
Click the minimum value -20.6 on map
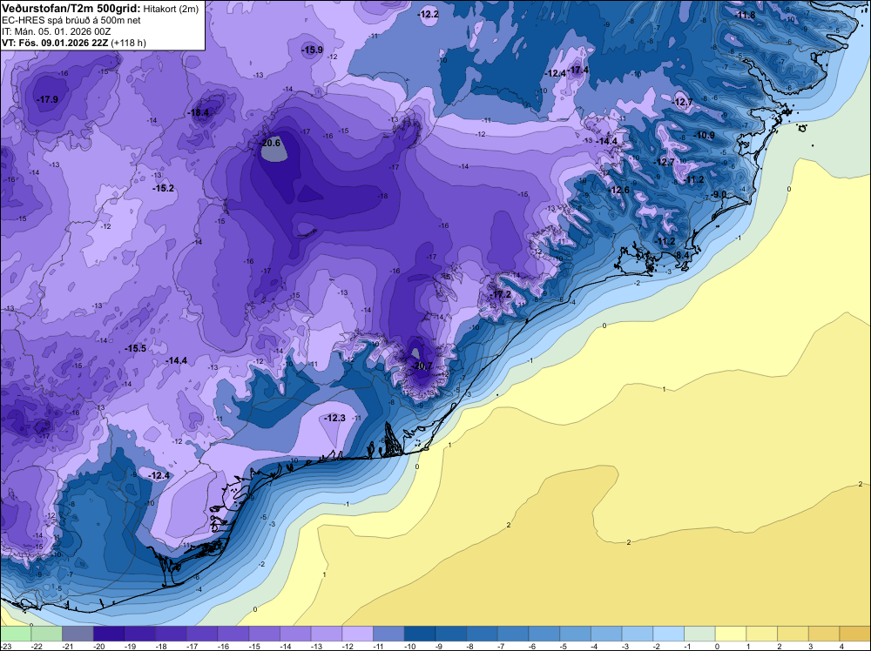[x=270, y=144]
